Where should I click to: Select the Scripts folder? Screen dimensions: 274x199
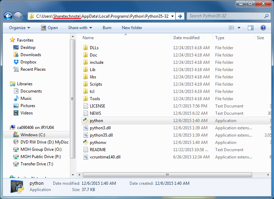(x=93, y=84)
